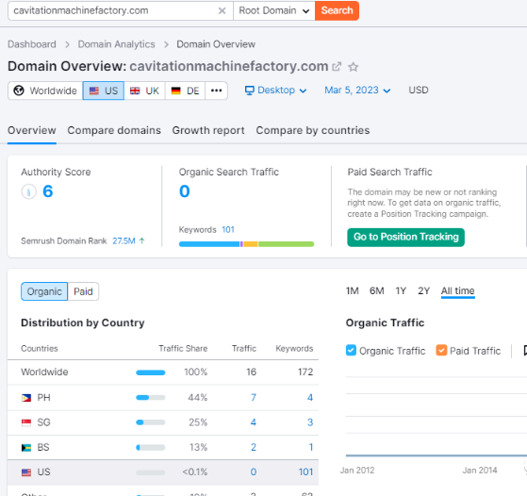Select the Paid toggle button

pyautogui.click(x=83, y=291)
